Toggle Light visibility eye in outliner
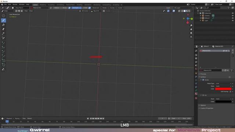 point(232,21)
